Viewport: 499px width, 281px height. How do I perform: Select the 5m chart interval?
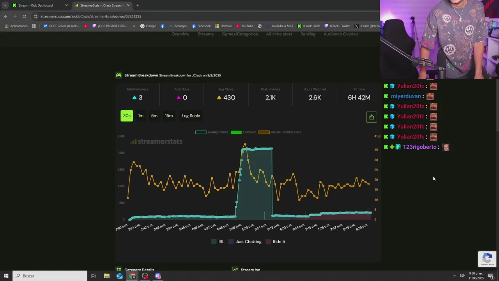point(154,116)
